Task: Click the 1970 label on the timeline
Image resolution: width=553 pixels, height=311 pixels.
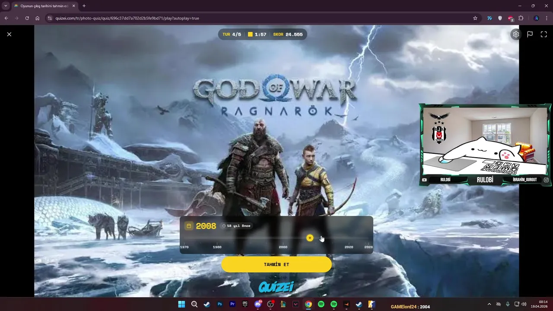Action: pyautogui.click(x=184, y=247)
